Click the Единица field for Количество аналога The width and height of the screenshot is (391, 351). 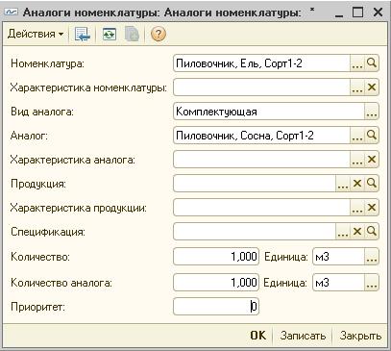pyautogui.click(x=339, y=283)
